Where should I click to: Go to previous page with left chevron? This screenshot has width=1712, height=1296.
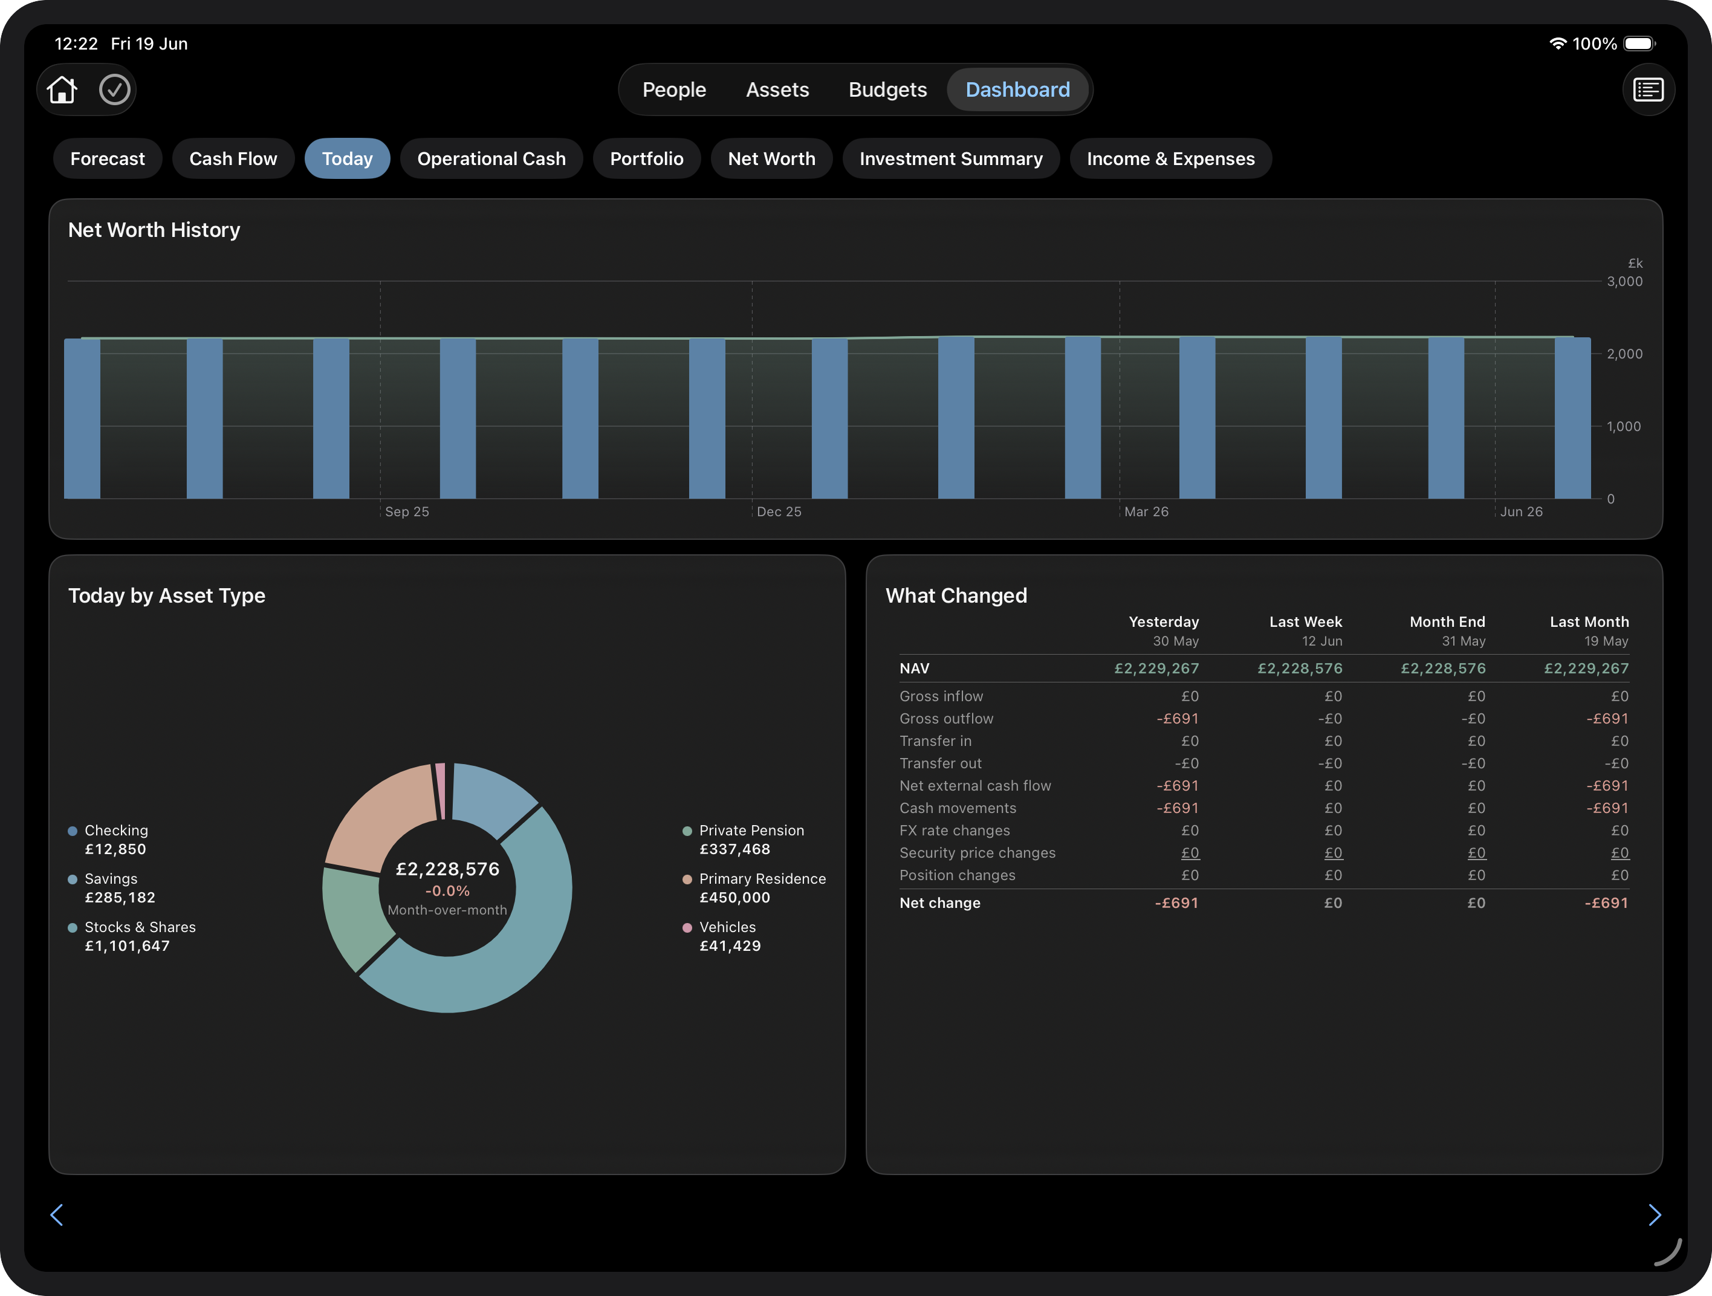(56, 1215)
